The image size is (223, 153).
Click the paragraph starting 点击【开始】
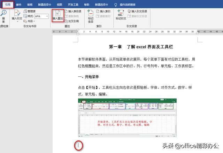click(135, 91)
